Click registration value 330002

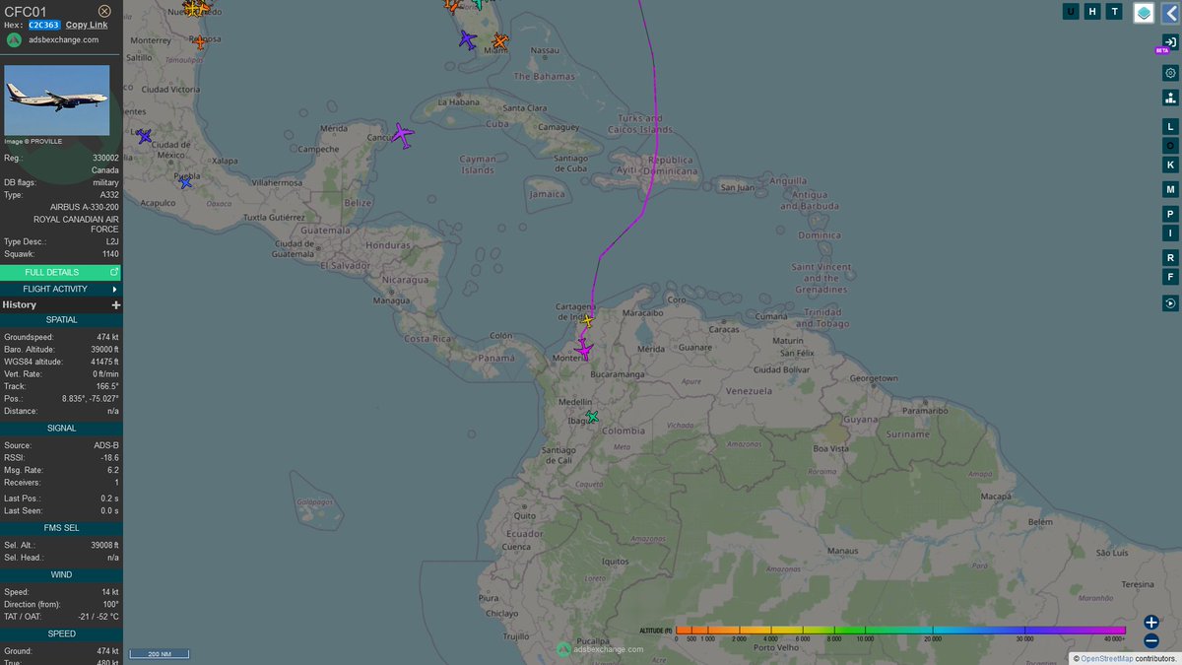point(104,158)
